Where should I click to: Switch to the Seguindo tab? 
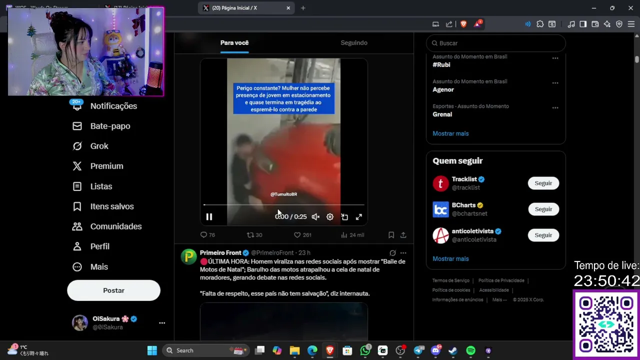(x=354, y=42)
